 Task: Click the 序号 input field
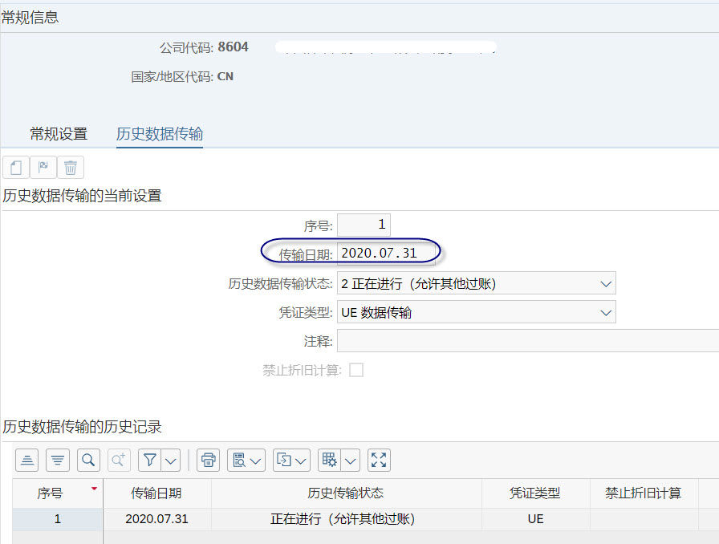[364, 225]
